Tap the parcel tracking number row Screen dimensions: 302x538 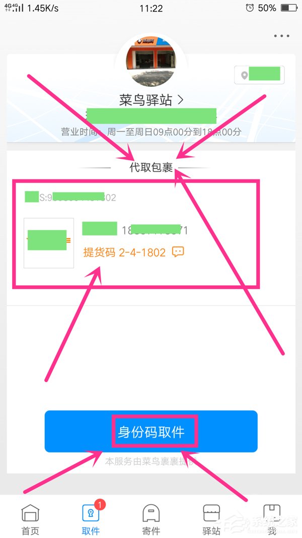[x=70, y=197]
